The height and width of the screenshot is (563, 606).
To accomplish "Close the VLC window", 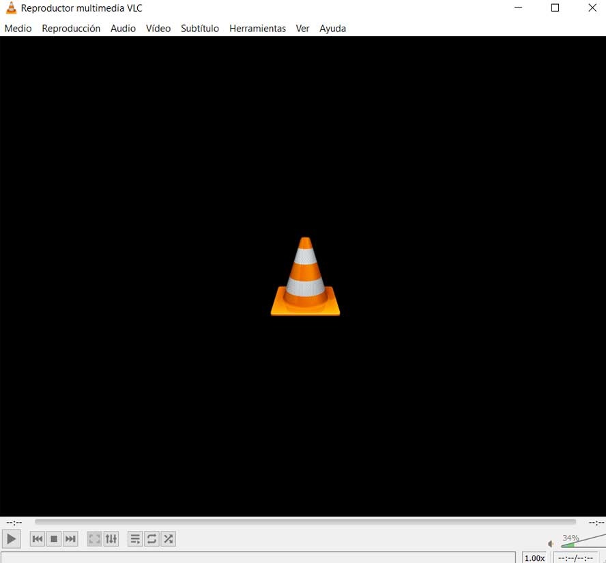I will coord(592,8).
